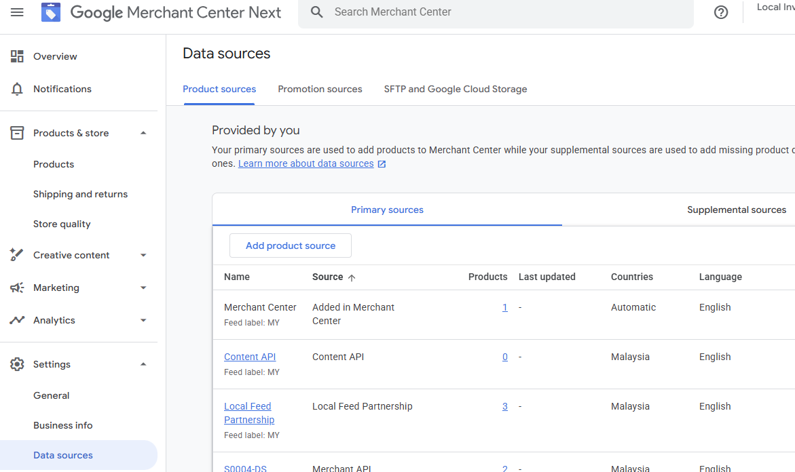Click the Notifications bell icon
This screenshot has width=795, height=472.
(17, 89)
